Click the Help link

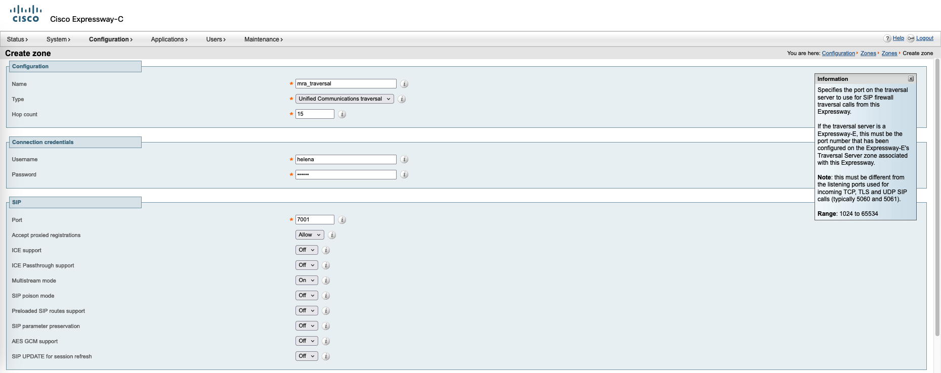898,38
